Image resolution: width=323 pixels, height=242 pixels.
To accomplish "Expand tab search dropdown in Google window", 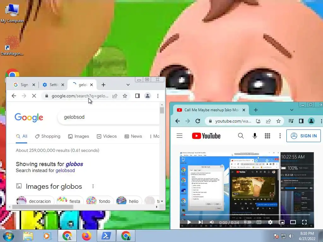I will pos(128,85).
